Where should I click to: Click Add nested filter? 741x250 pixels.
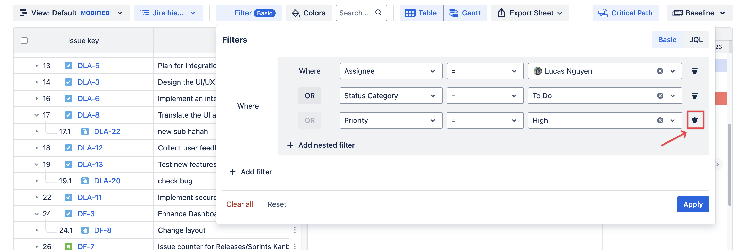coord(321,145)
